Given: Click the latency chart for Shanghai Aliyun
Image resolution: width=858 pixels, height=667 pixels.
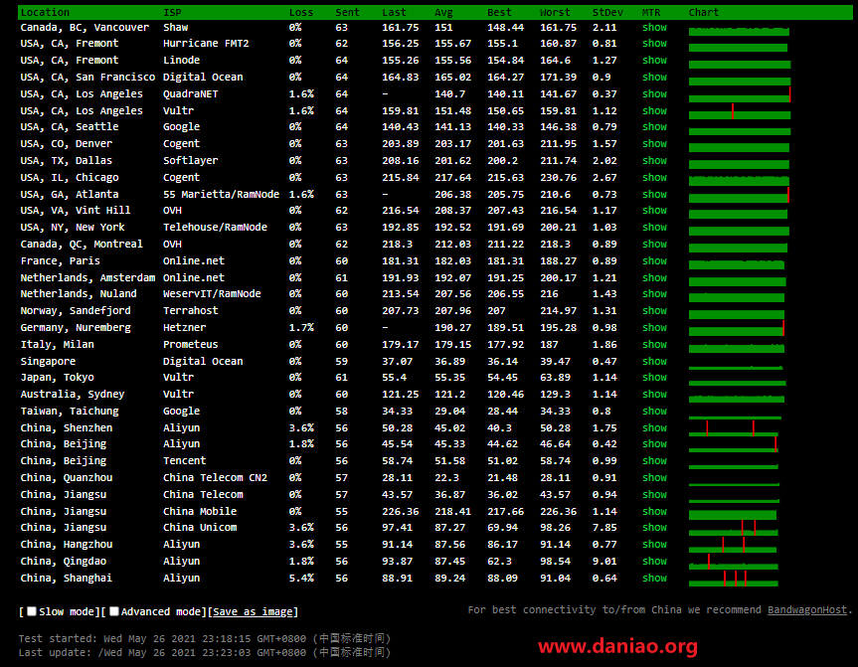Looking at the screenshot, I should coord(734,579).
